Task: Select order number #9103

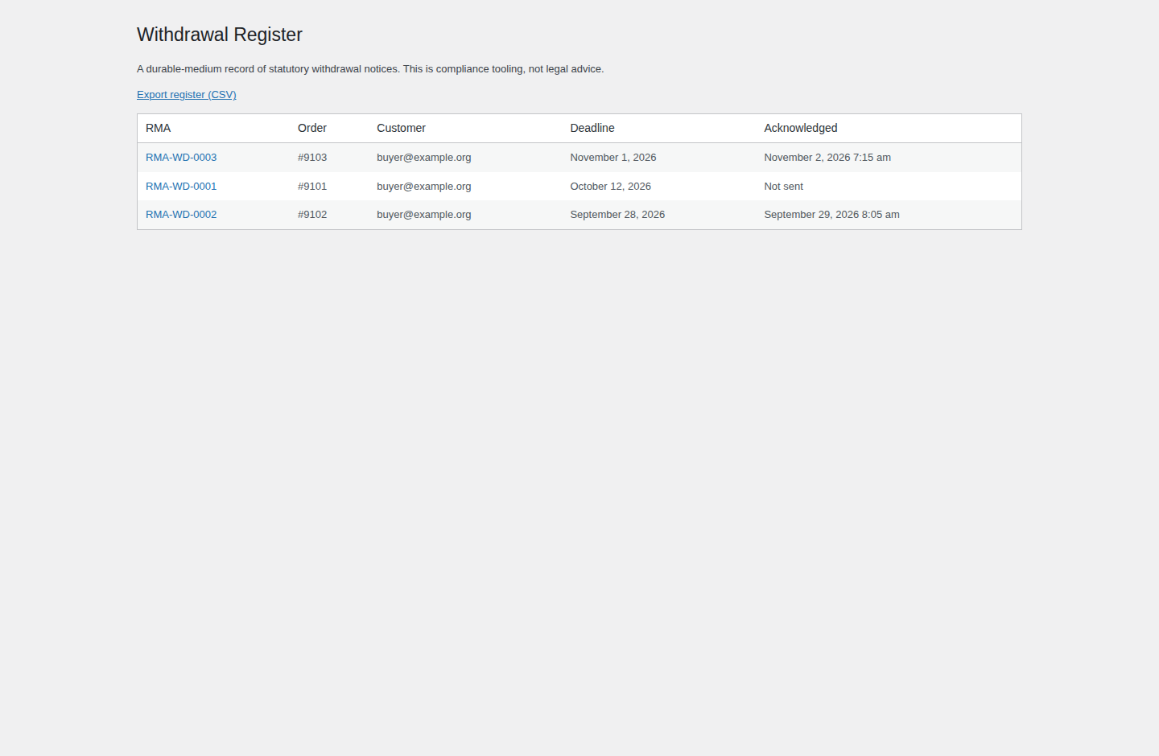Action: (312, 158)
